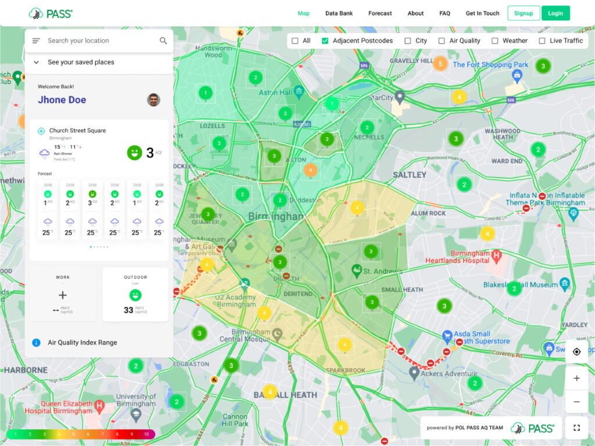This screenshot has width=595, height=446.
Task: Open the search magnifier icon
Action: pyautogui.click(x=163, y=41)
